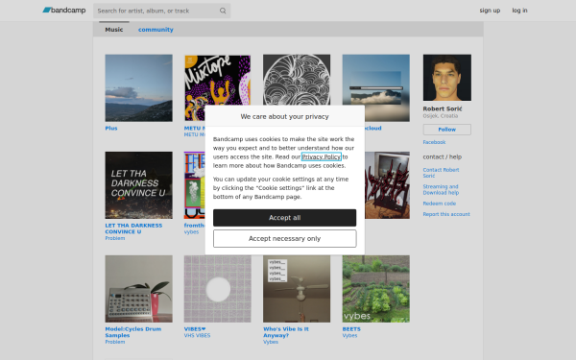Click the Accept all button
The height and width of the screenshot is (360, 576).
[285, 218]
